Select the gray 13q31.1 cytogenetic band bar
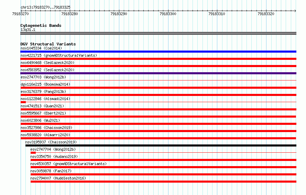Viewport: 306px width, 195px height. tap(158, 34)
